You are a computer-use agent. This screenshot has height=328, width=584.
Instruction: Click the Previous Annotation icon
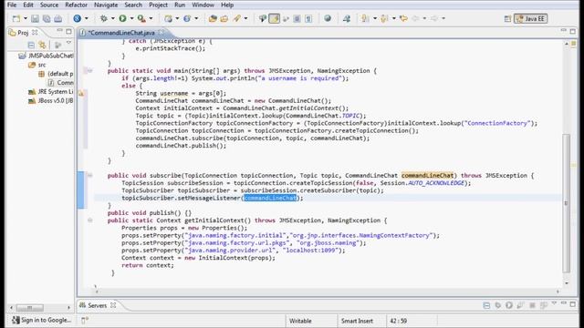[x=384, y=18]
